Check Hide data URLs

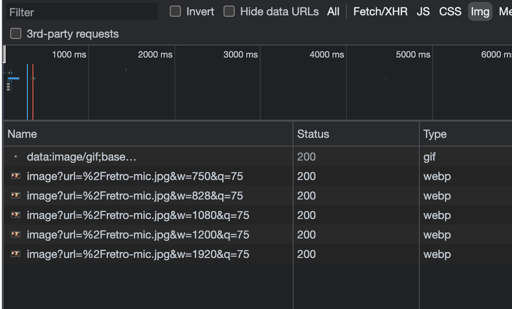[x=229, y=11]
